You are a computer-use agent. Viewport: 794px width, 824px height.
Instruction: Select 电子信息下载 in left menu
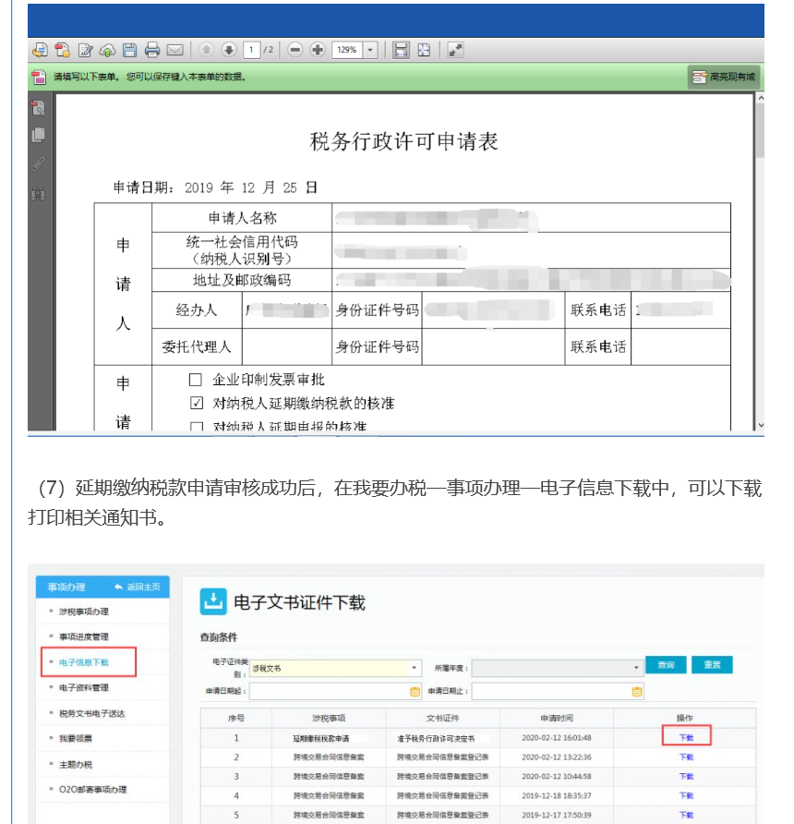[84, 662]
